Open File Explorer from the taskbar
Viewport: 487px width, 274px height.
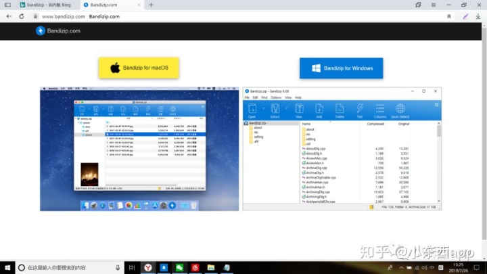pos(211,267)
